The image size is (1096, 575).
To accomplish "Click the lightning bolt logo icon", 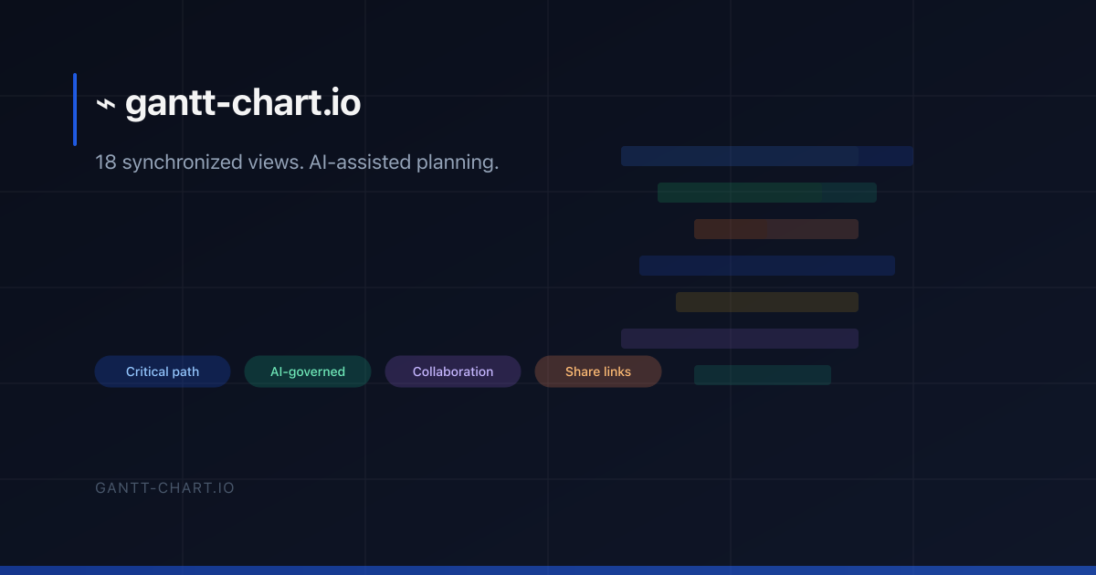I will pos(106,105).
